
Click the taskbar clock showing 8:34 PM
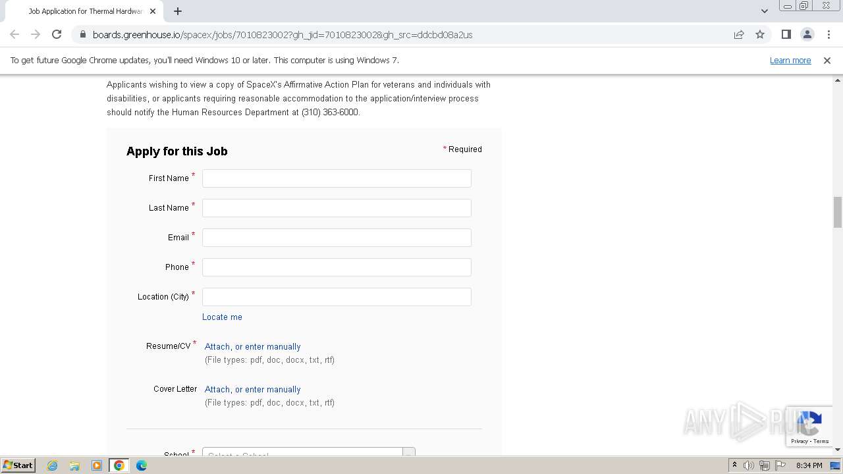[x=809, y=465]
